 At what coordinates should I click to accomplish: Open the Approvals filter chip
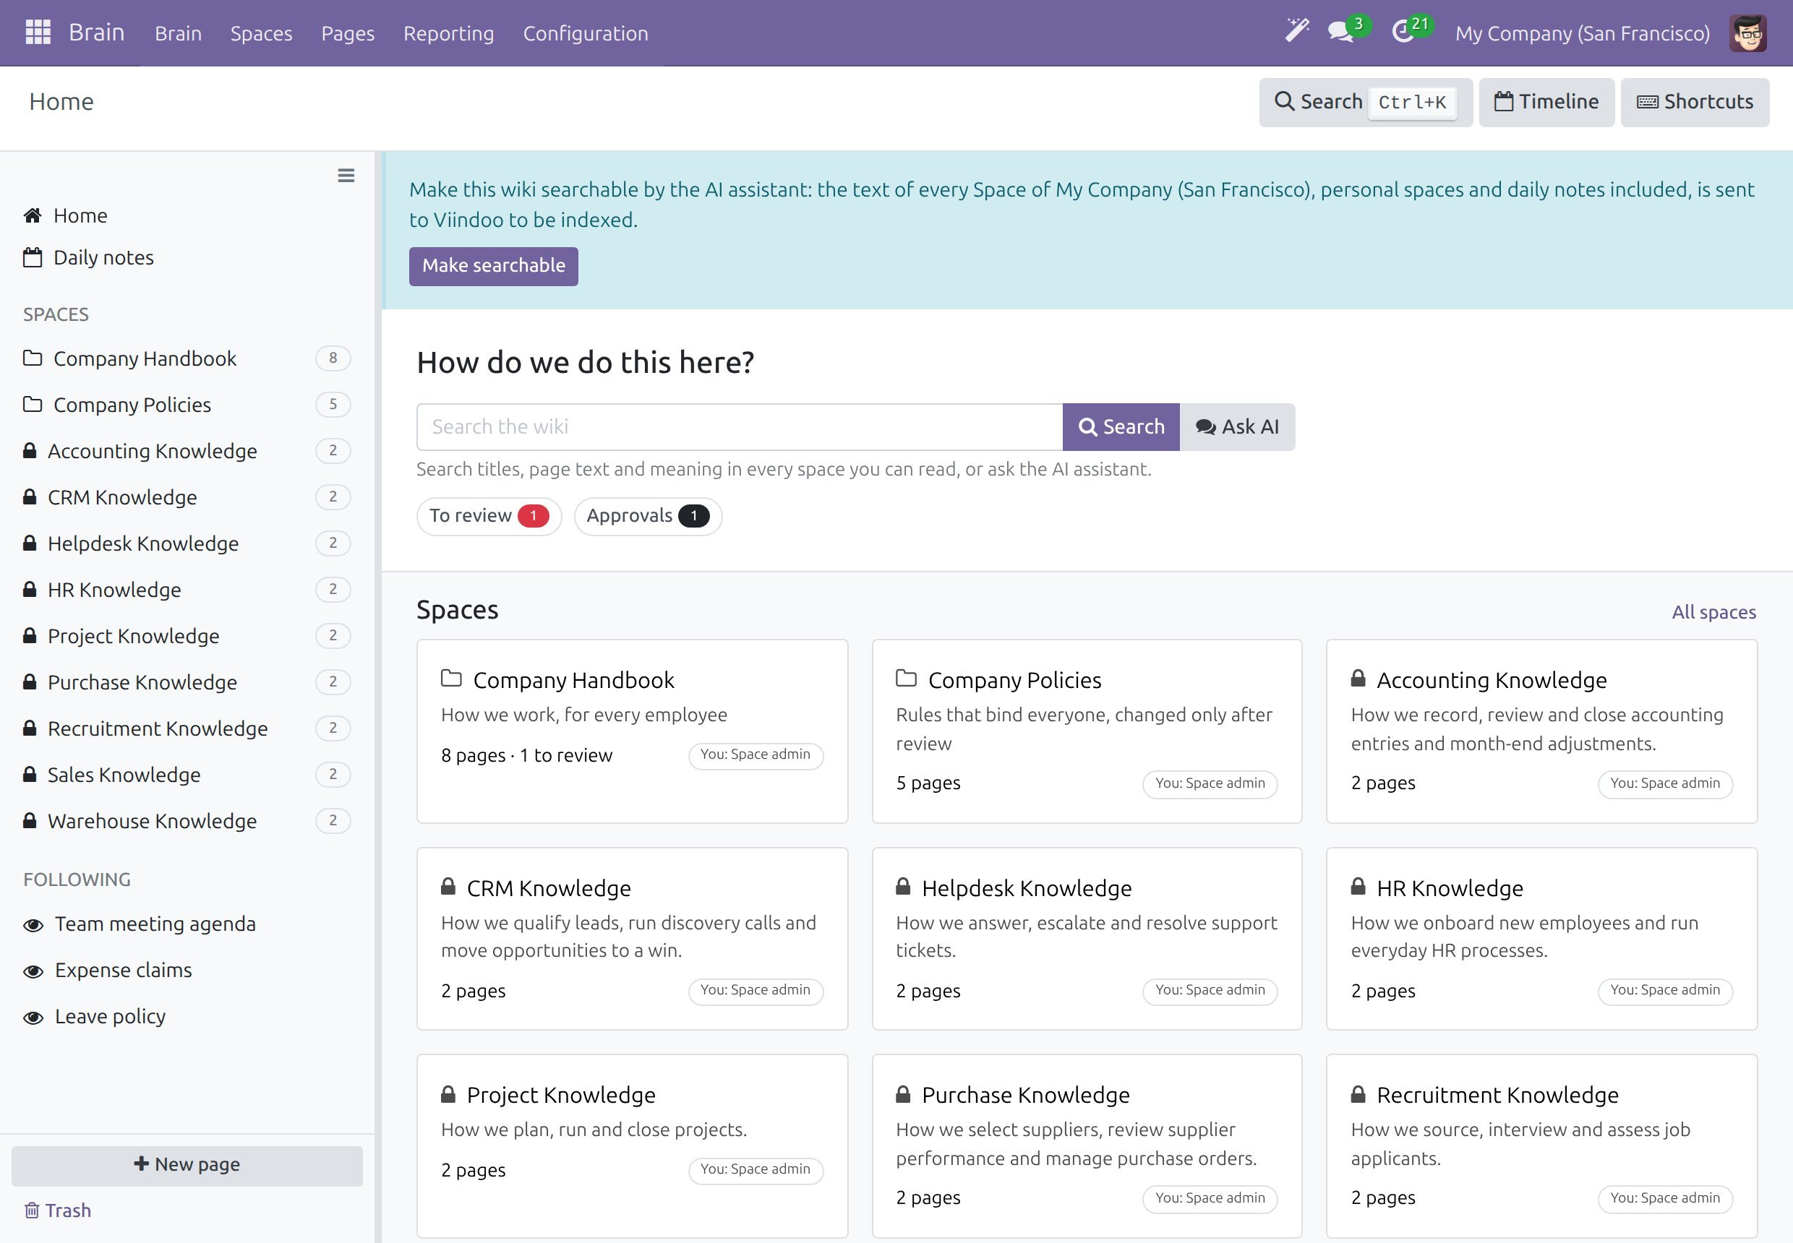point(648,517)
